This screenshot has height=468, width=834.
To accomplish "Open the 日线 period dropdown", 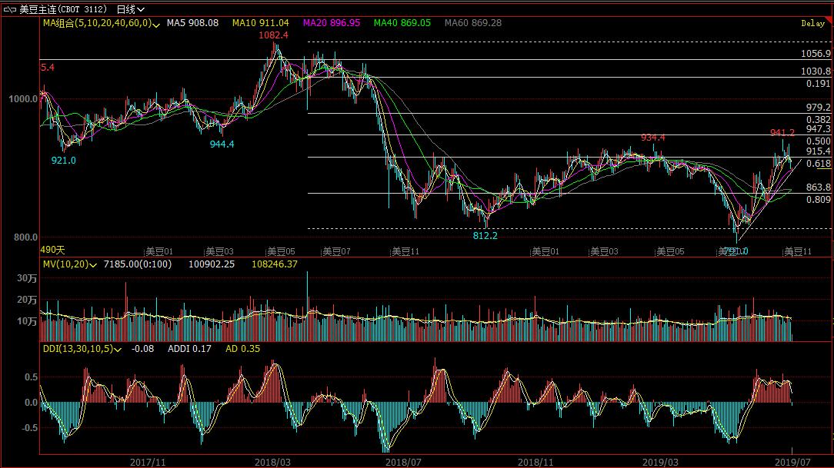I will (129, 9).
